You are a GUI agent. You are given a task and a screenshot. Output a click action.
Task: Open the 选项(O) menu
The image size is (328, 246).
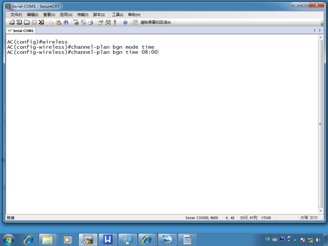pyautogui.click(x=66, y=15)
